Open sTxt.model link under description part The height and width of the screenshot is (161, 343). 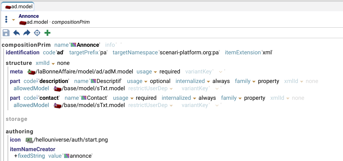pyautogui.click(x=94, y=88)
